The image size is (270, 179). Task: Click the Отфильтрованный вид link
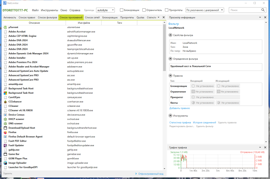click(151, 174)
